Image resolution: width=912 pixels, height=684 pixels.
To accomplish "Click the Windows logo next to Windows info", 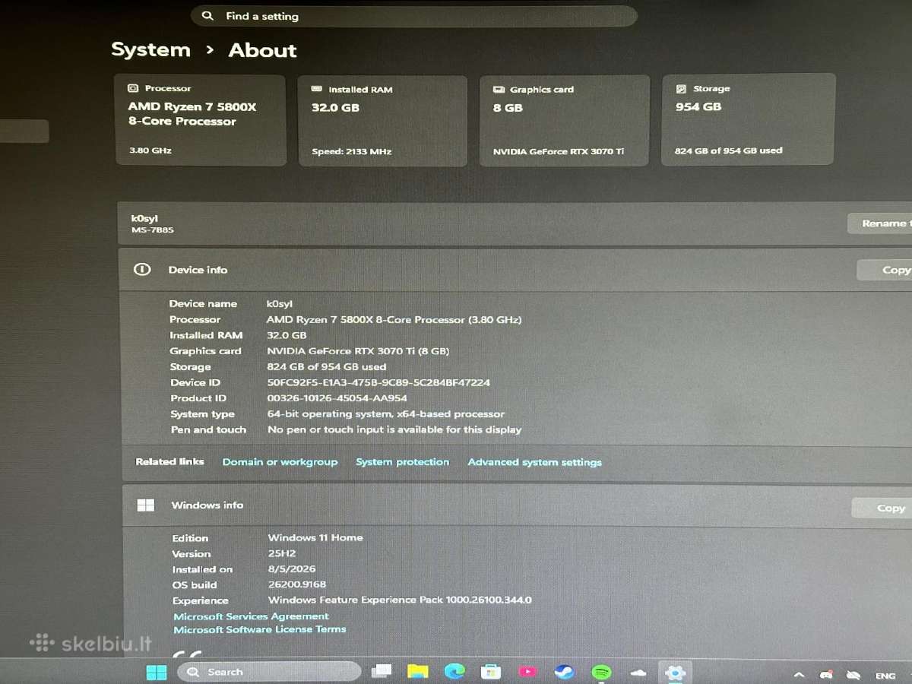I will [x=146, y=505].
